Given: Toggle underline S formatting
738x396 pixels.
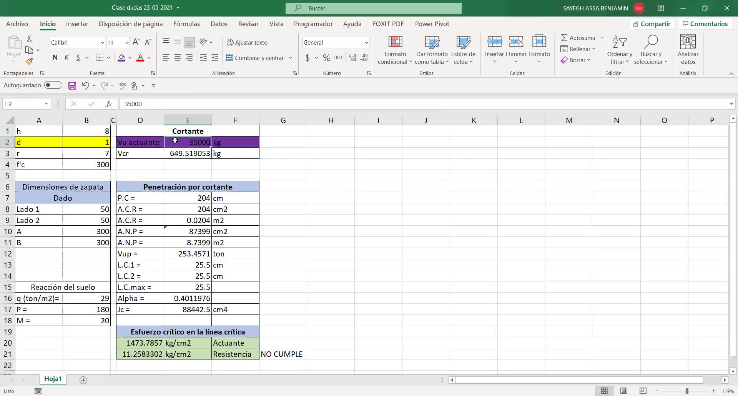Looking at the screenshot, I should point(78,58).
